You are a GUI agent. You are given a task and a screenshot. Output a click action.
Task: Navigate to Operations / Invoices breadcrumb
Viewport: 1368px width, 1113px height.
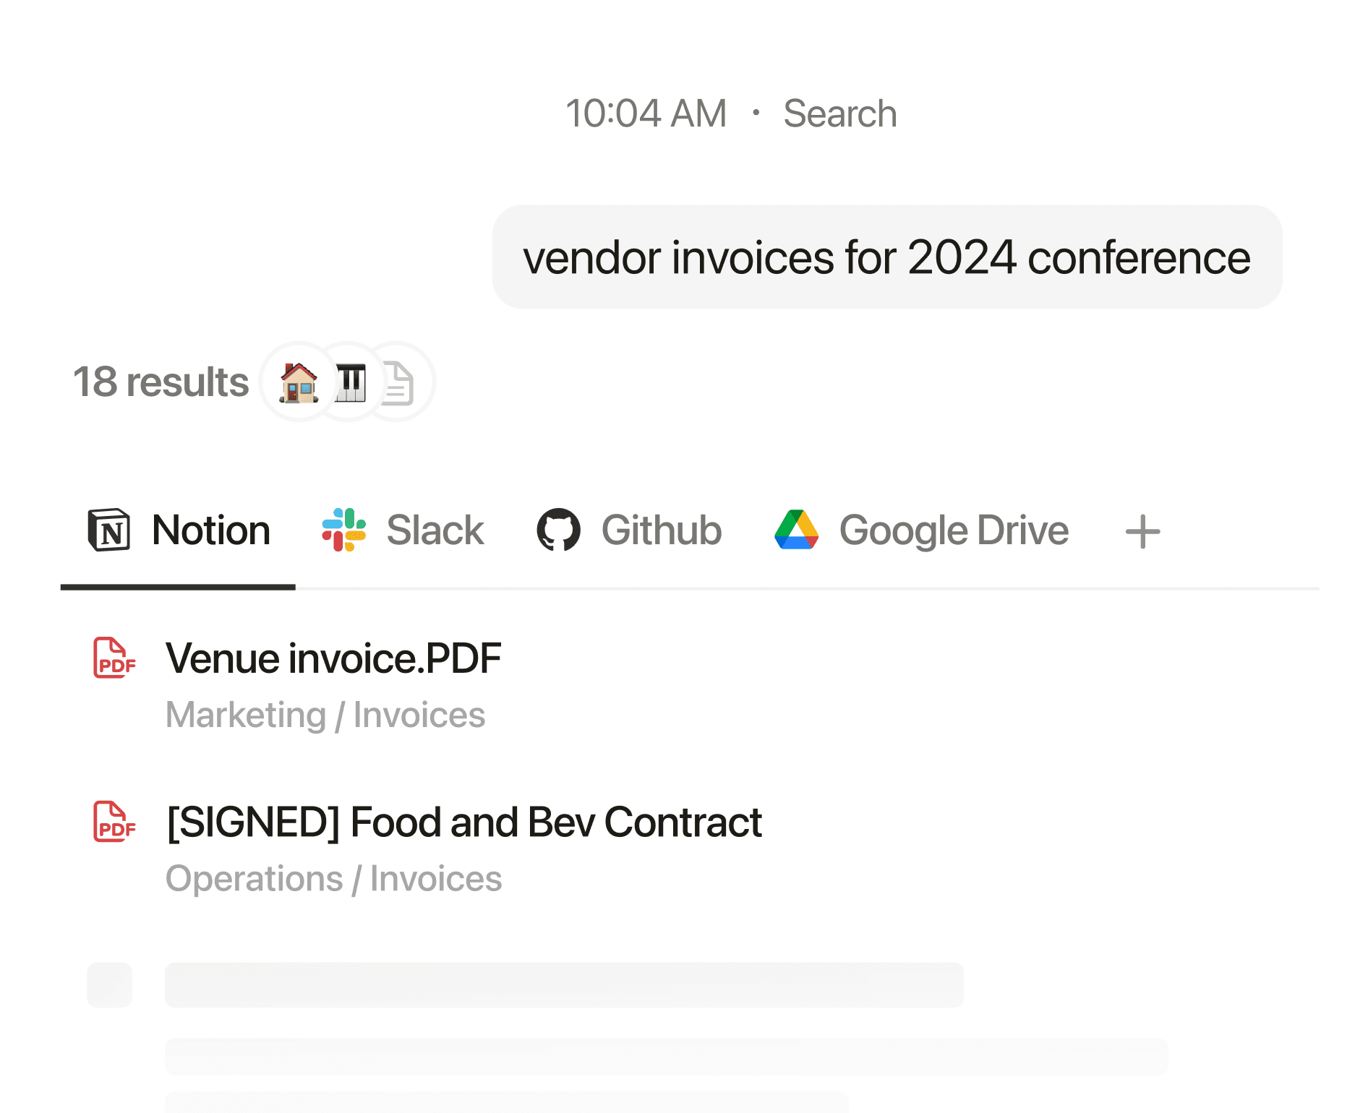click(x=333, y=879)
